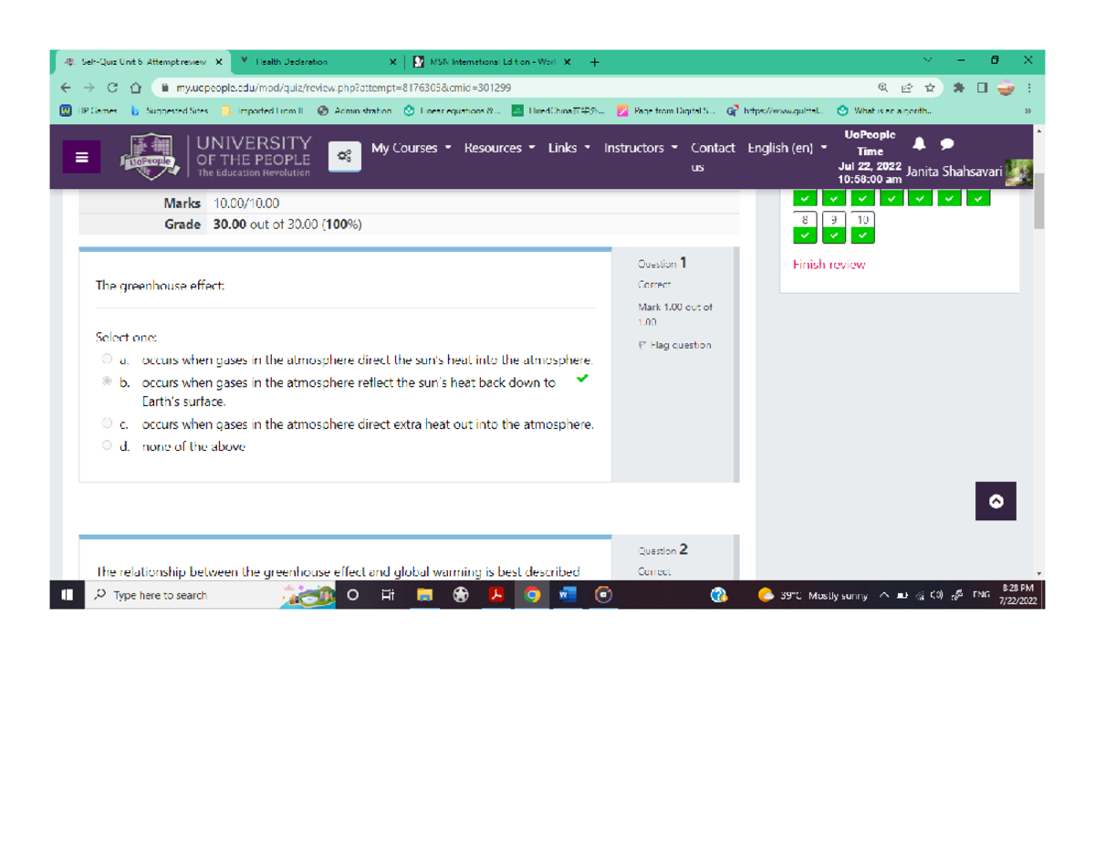Open Google Chrome from the taskbar
The height and width of the screenshot is (846, 1095).
(533, 594)
